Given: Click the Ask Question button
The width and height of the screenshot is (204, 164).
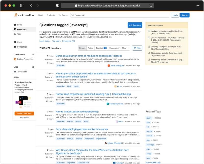Looking at the screenshot, I should pyautogui.click(x=135, y=25).
